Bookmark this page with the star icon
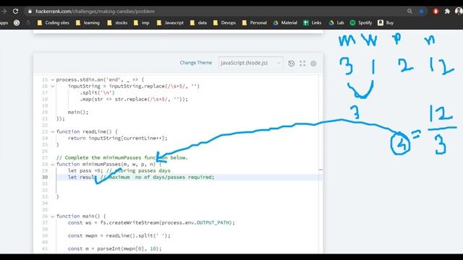 (x=421, y=12)
